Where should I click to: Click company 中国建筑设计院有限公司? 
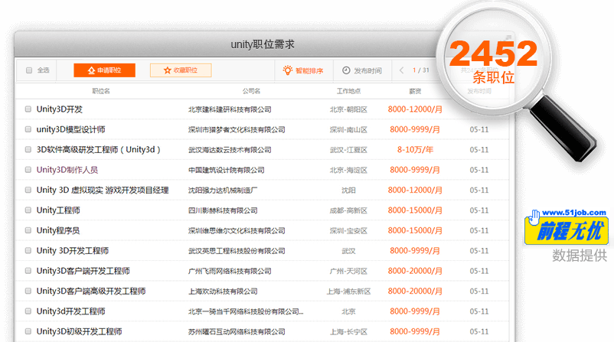(x=227, y=170)
